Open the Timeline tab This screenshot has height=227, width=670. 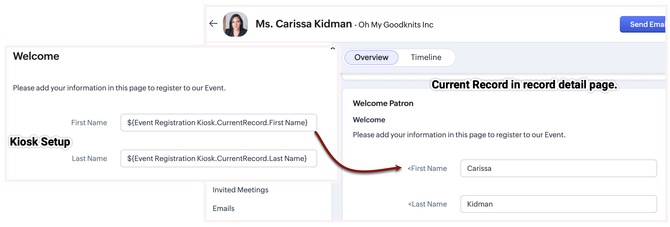(426, 57)
